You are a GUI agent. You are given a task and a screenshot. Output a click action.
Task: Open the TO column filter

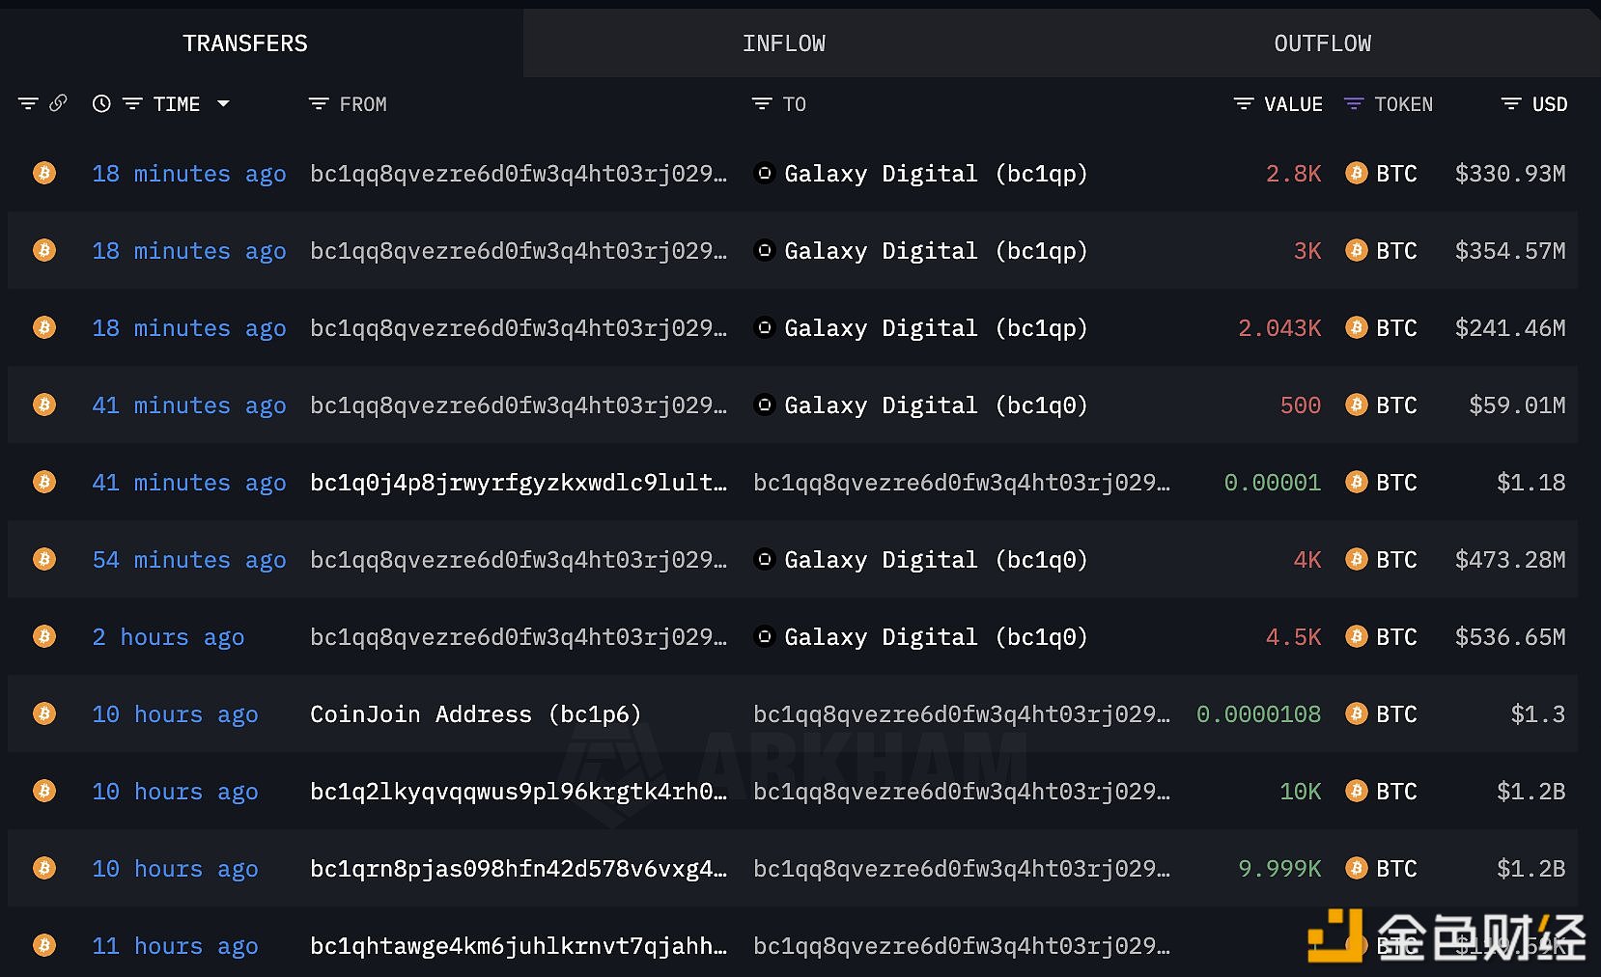click(762, 103)
